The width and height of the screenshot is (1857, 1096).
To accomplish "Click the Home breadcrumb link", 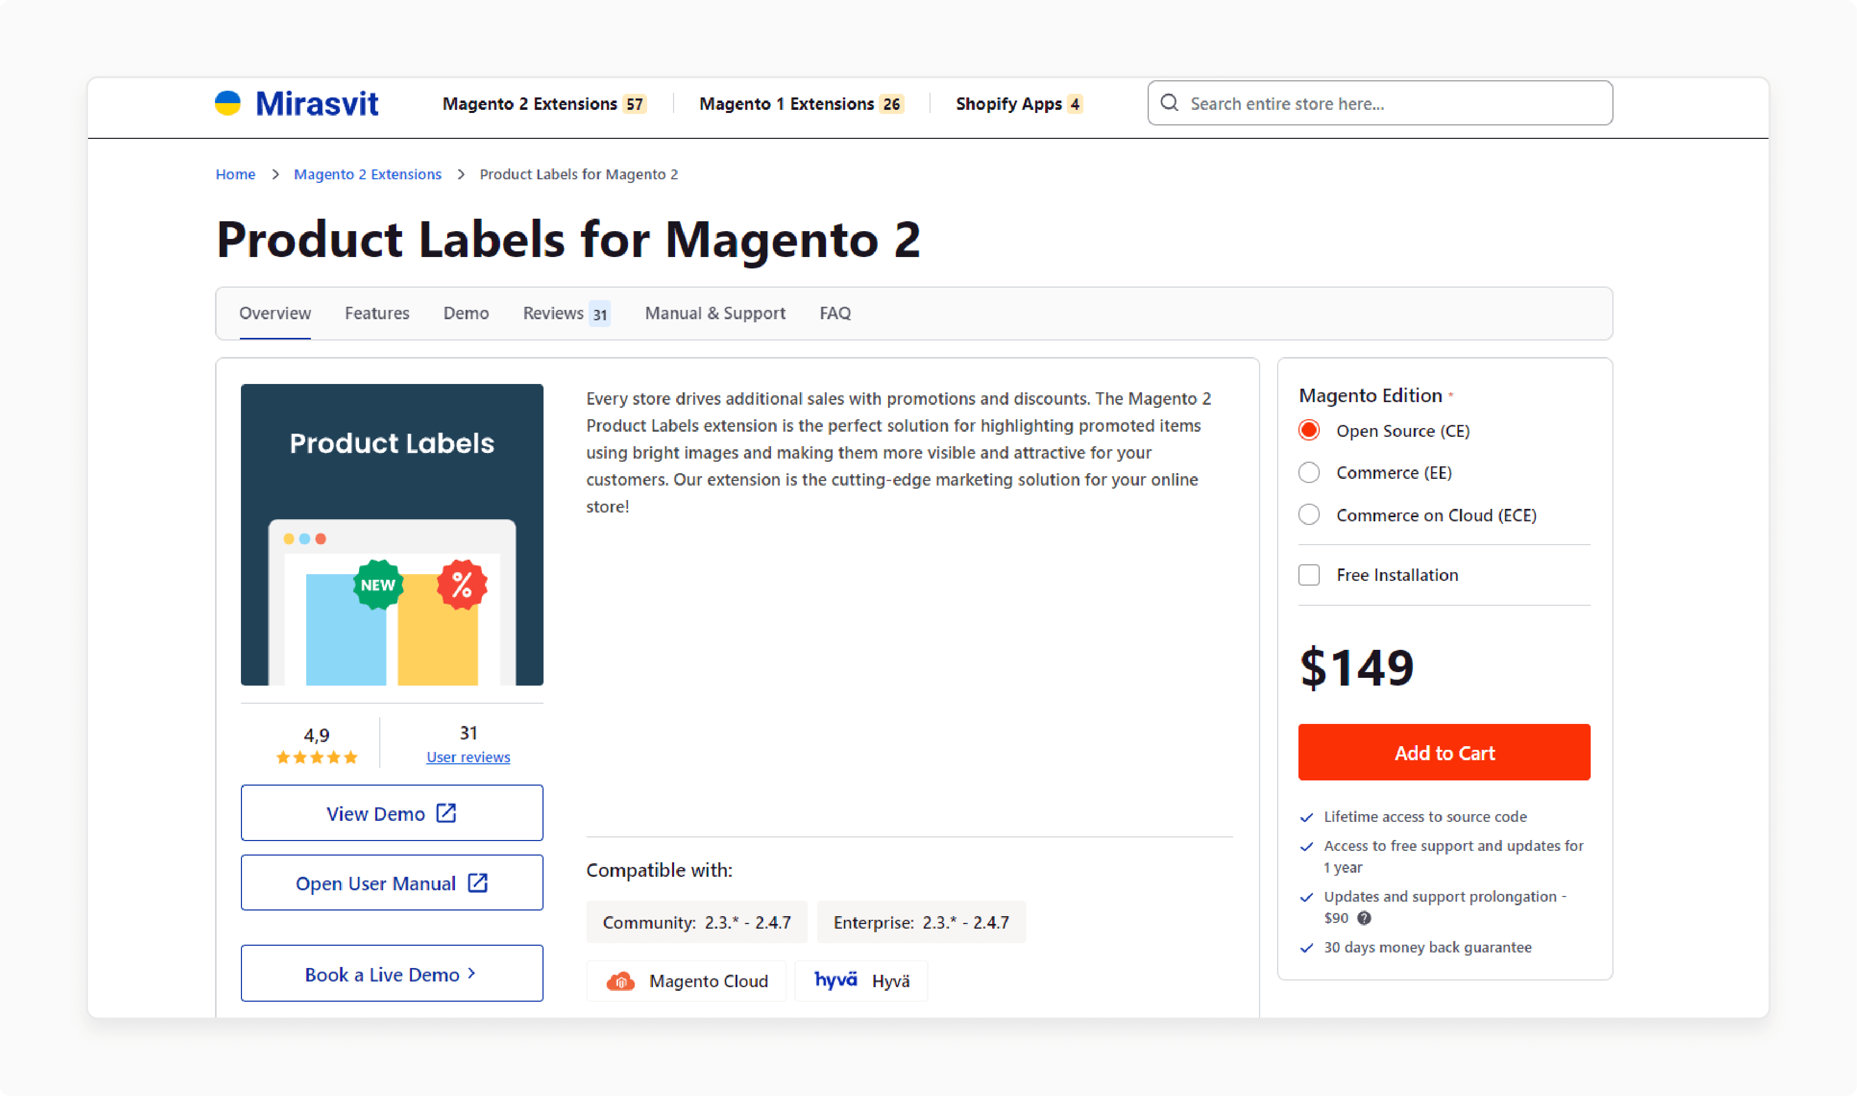I will (x=236, y=174).
